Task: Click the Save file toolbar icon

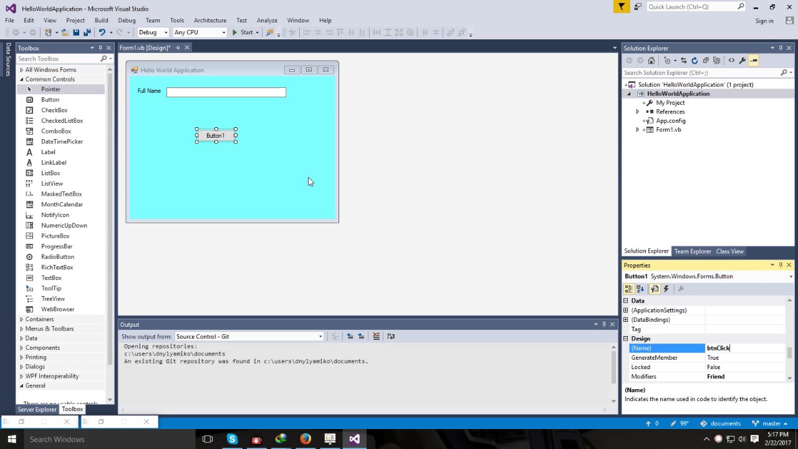Action: 76,32
